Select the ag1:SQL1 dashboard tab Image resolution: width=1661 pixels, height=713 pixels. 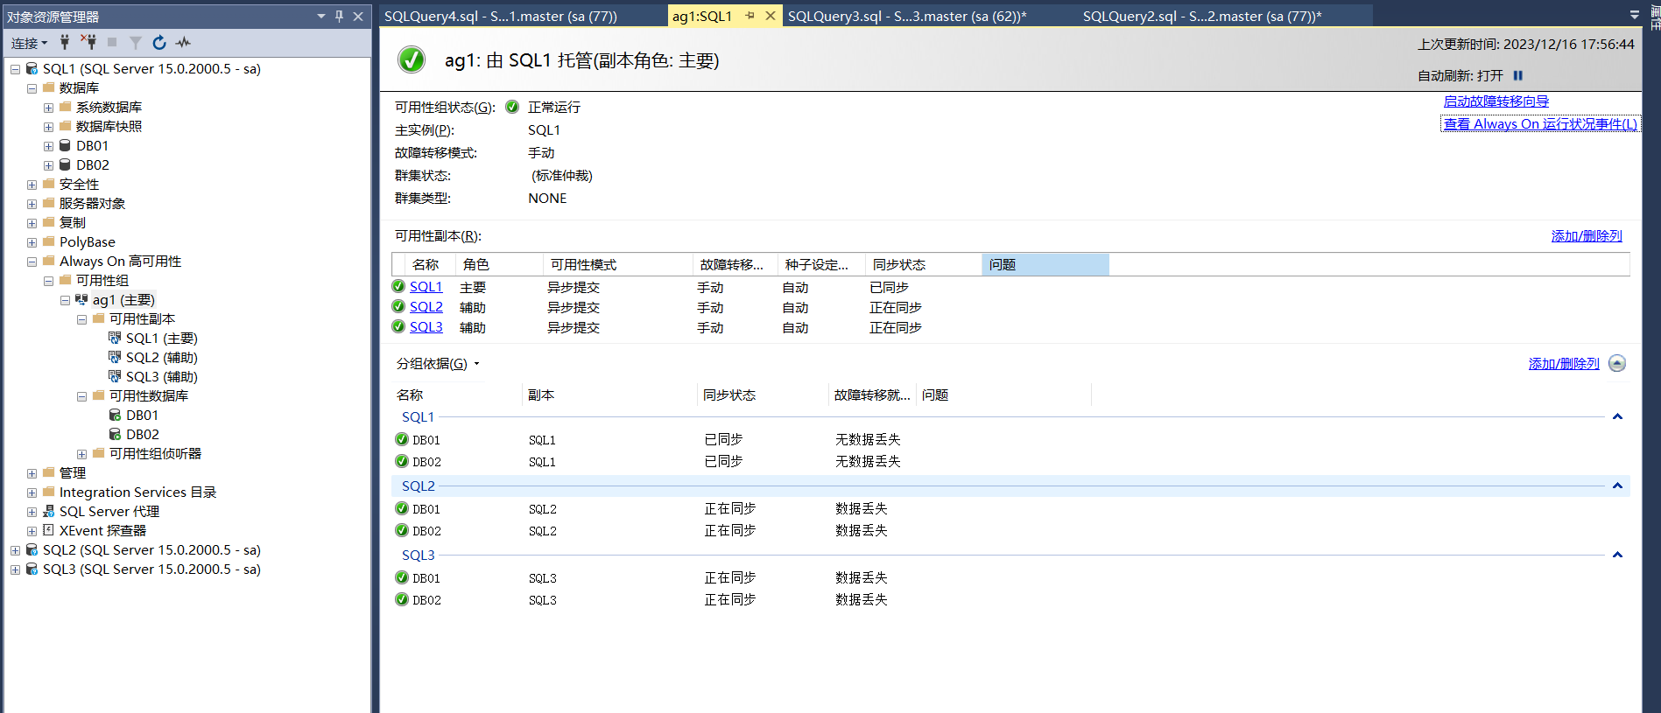pyautogui.click(x=702, y=16)
